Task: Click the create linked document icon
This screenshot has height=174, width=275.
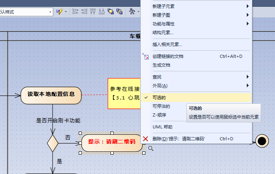Action: pyautogui.click(x=145, y=56)
